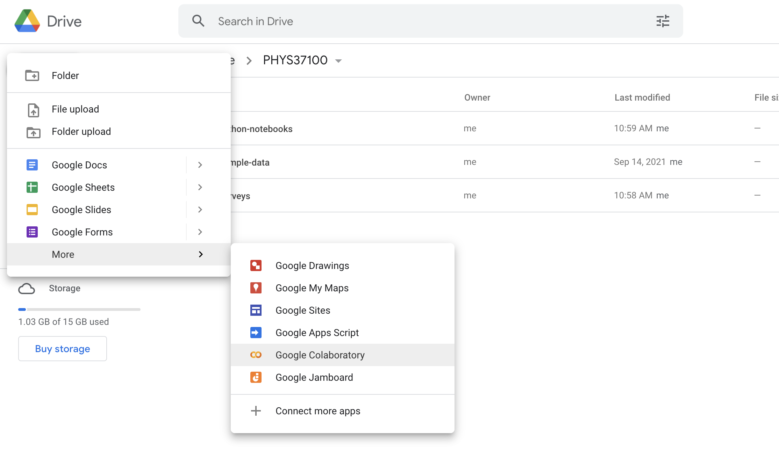Viewport: 779px width, 459px height.
Task: Select Google Slides menu entry
Action: pyautogui.click(x=119, y=210)
